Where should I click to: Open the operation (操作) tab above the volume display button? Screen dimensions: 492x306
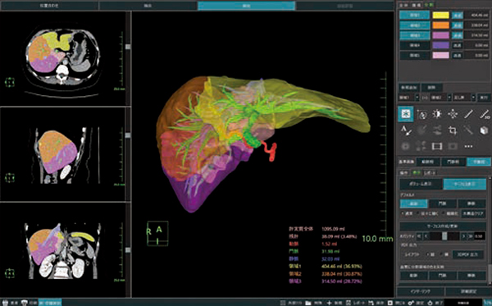404,172
